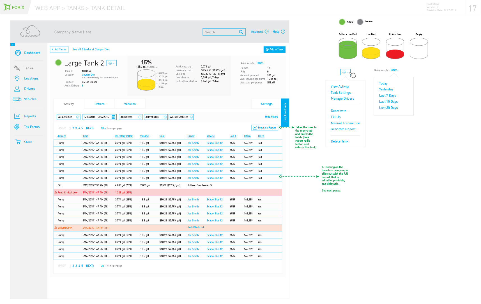Click the Dashboard gauge icon in sidebar

click(x=18, y=53)
